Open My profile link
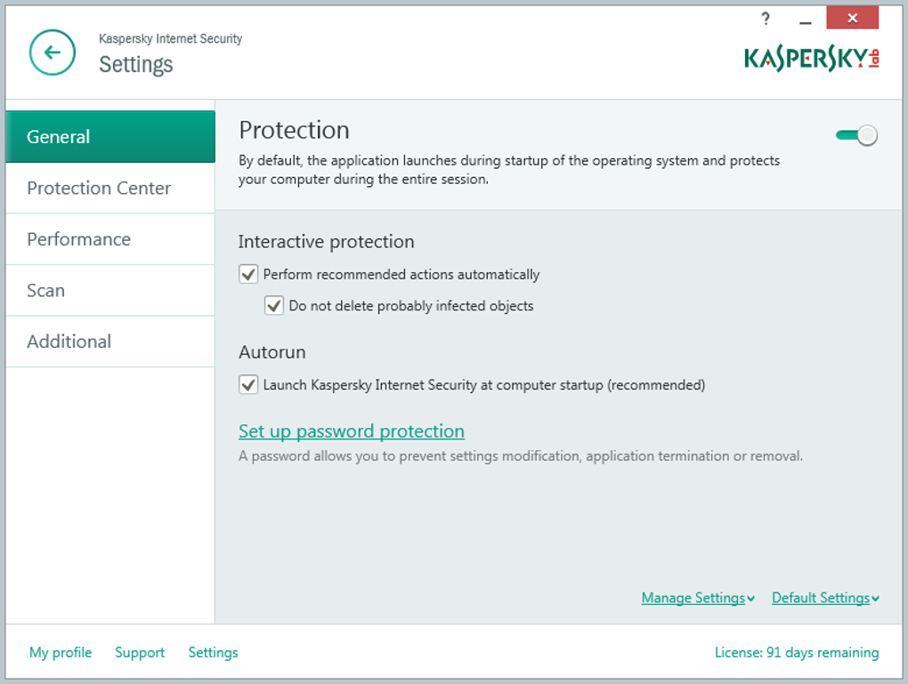Screen dimensions: 908x684 61,652
